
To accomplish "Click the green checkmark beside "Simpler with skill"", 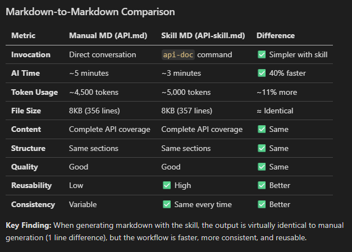I will 262,54.
